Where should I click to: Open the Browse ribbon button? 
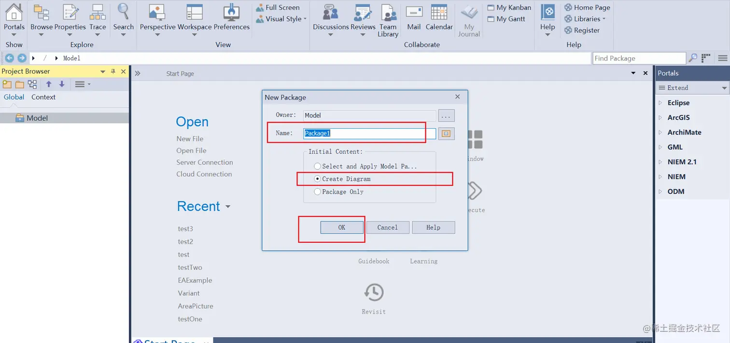coord(42,19)
